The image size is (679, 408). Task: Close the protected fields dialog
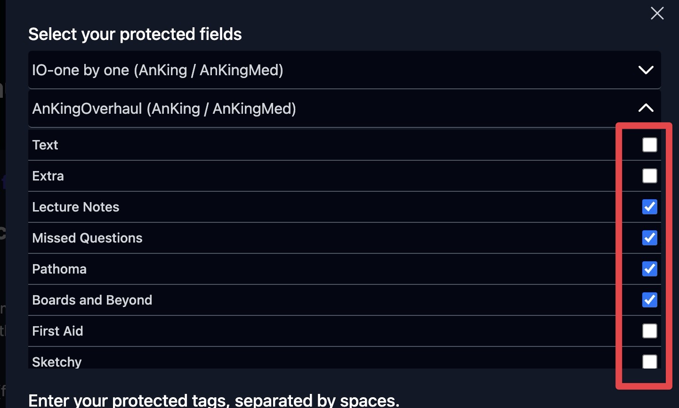click(x=657, y=13)
